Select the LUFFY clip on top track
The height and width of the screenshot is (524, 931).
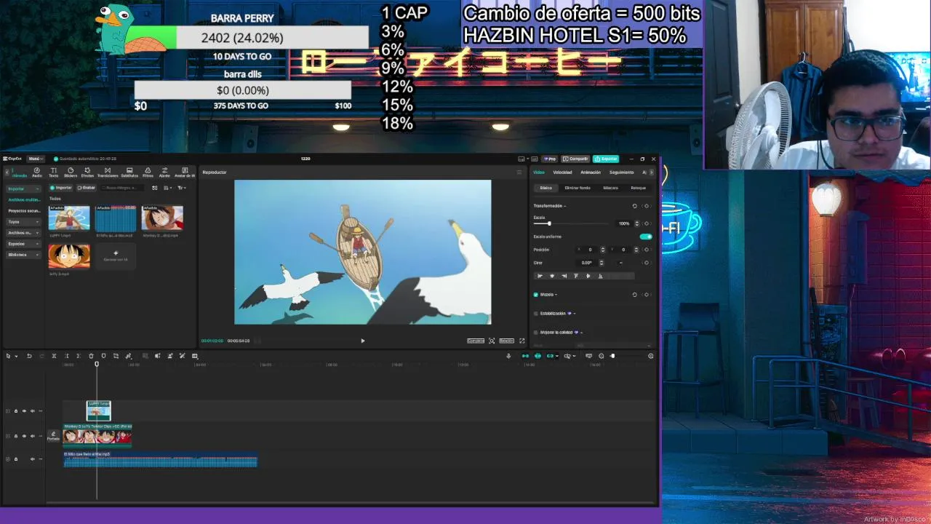99,411
